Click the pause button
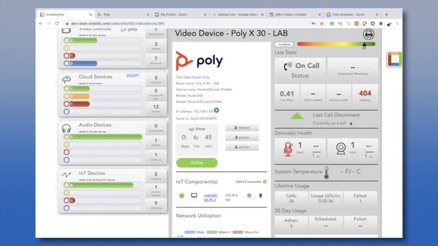The width and height of the screenshot is (438, 246). [242, 137]
